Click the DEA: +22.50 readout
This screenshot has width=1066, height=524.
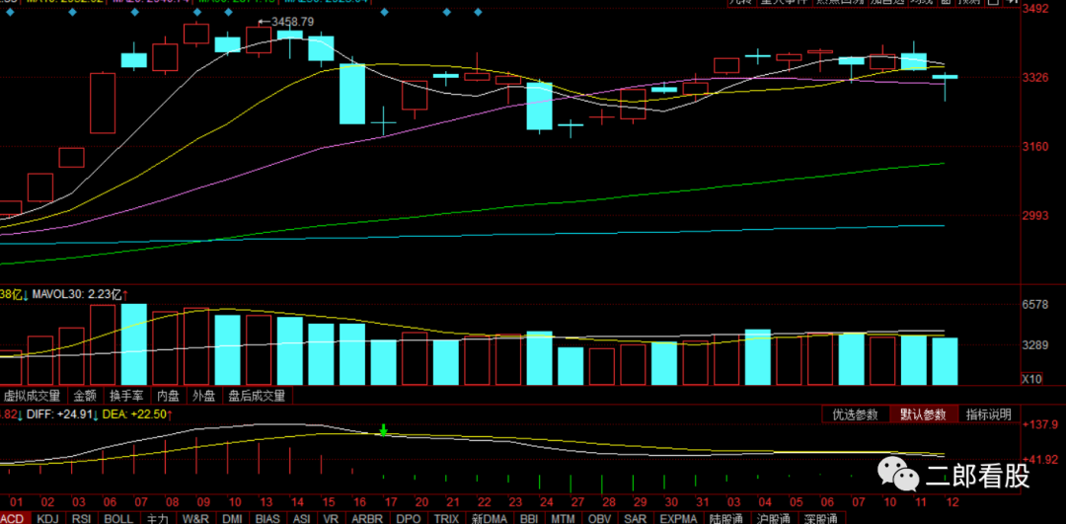pos(138,414)
